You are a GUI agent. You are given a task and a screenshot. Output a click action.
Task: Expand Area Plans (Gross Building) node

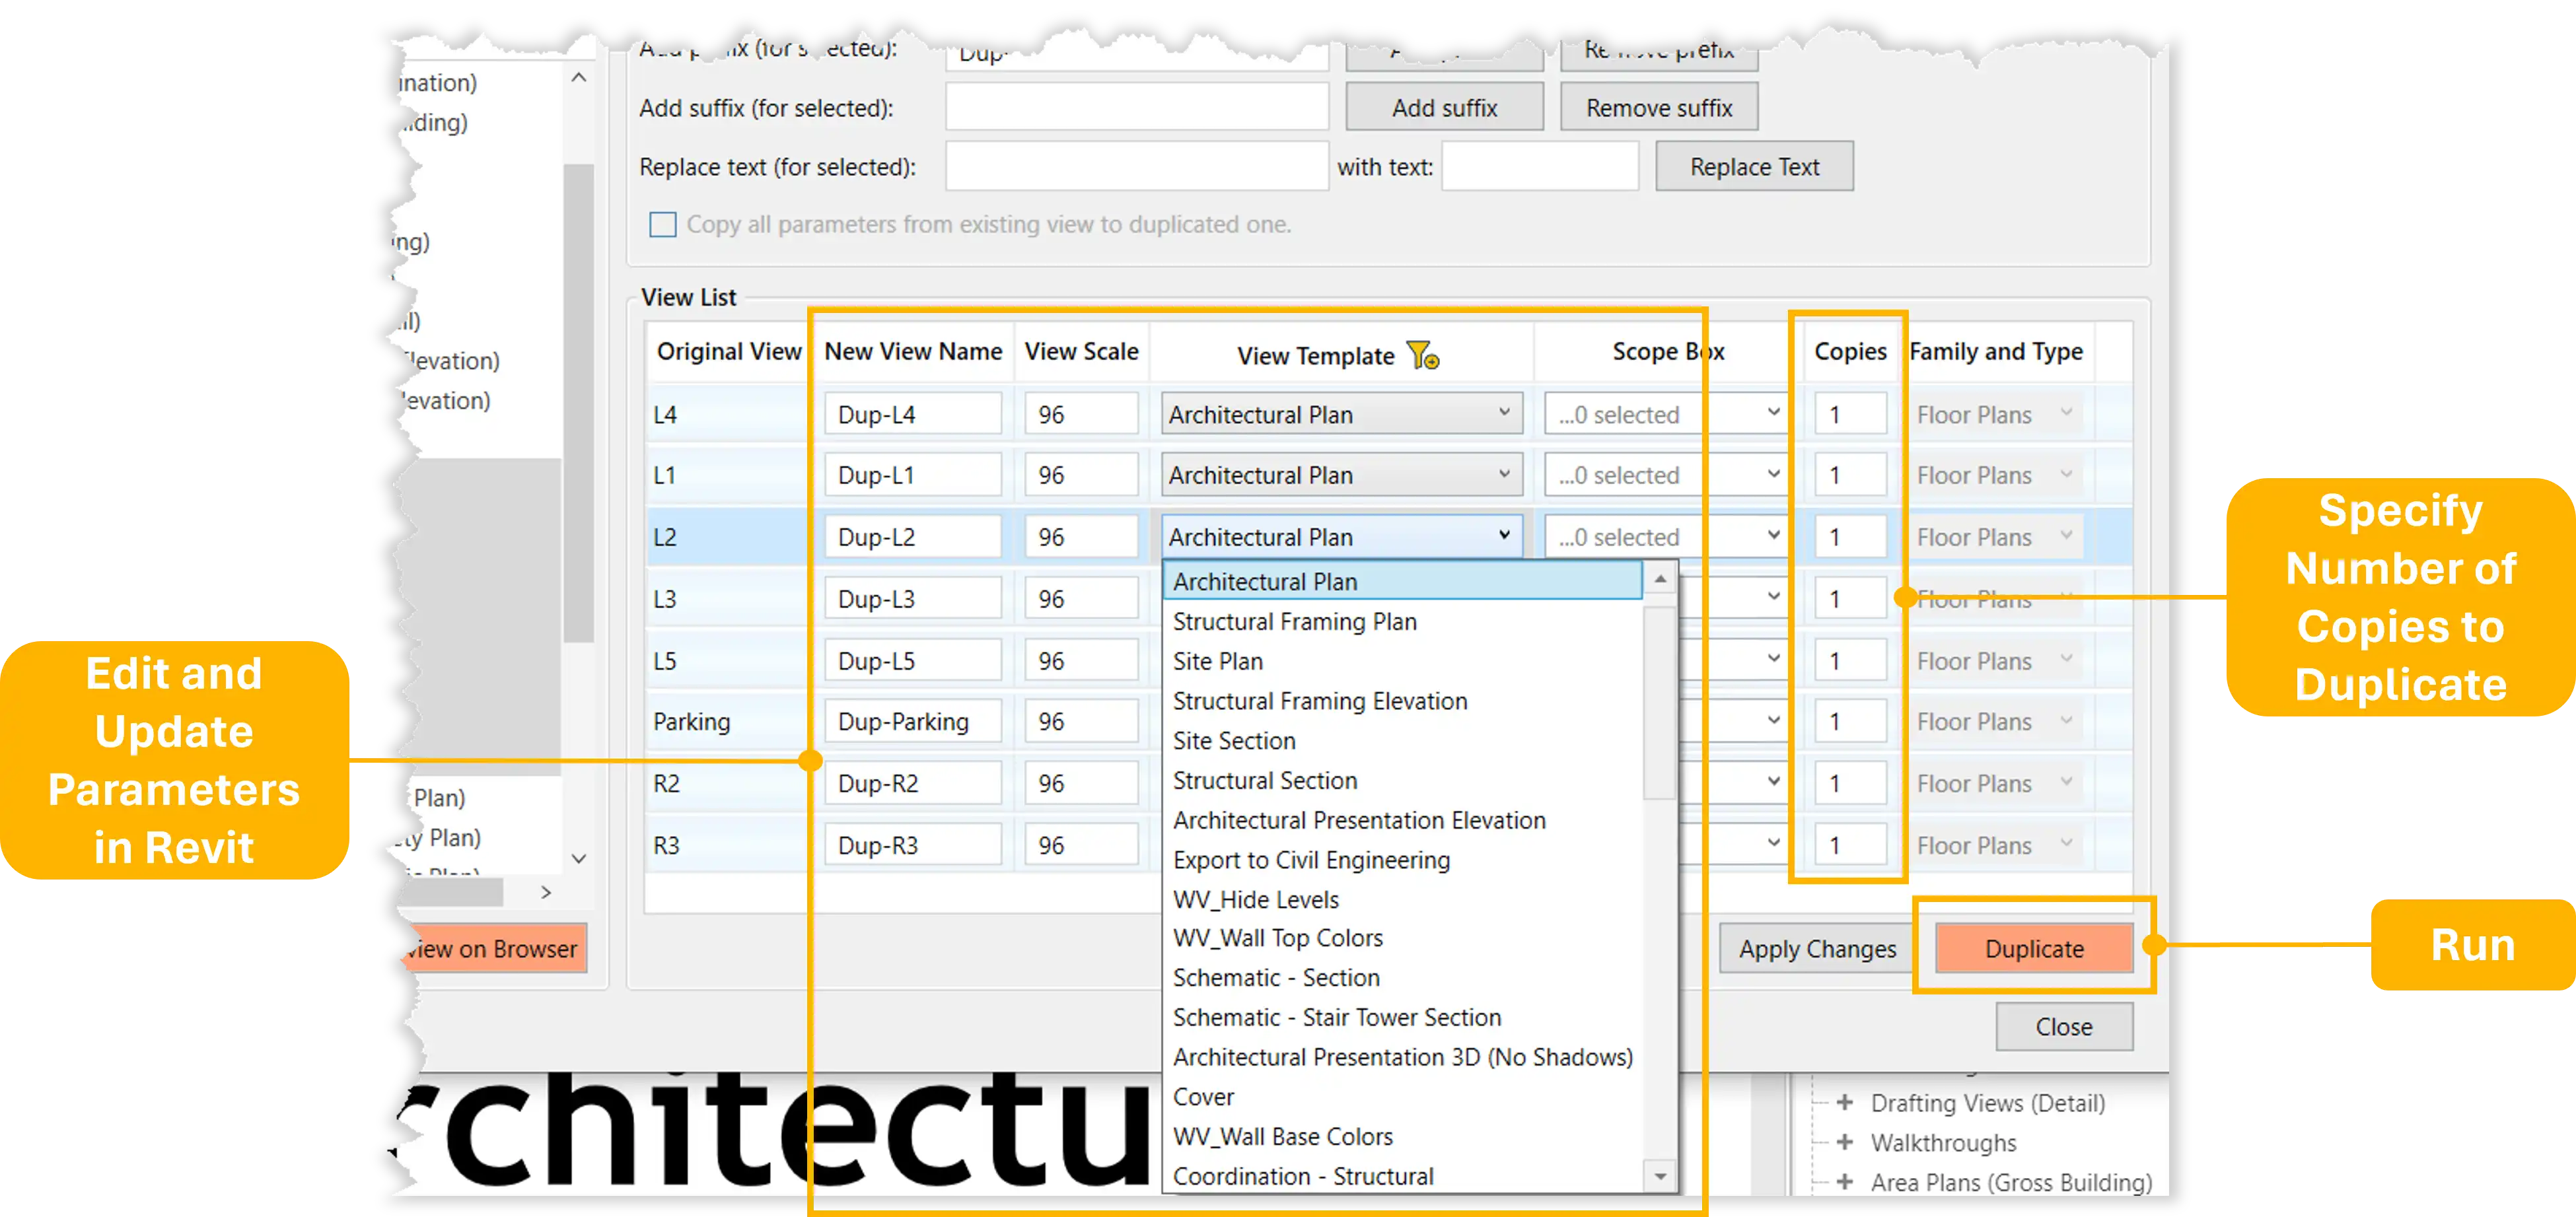tap(1845, 1182)
